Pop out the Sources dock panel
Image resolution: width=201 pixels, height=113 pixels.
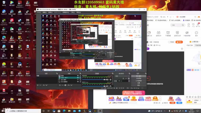click(x=80, y=74)
